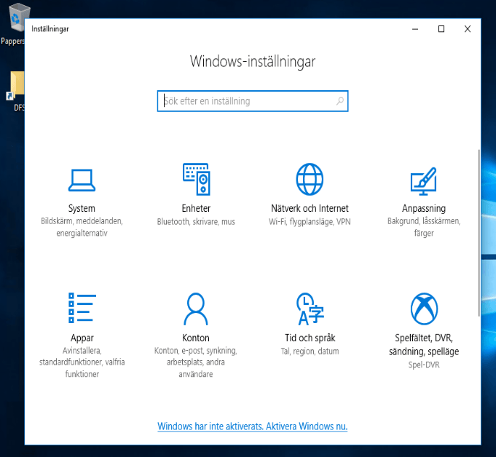Screen dimensions: 496x457
Task: Click 'Wi-Fi, flygplansläge, VPN' description
Action: 310,222
